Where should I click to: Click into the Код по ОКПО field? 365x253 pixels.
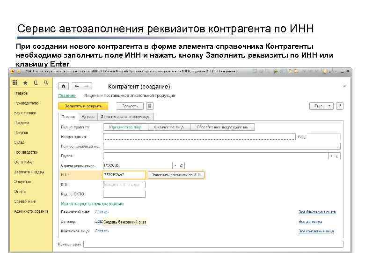coord(124,194)
